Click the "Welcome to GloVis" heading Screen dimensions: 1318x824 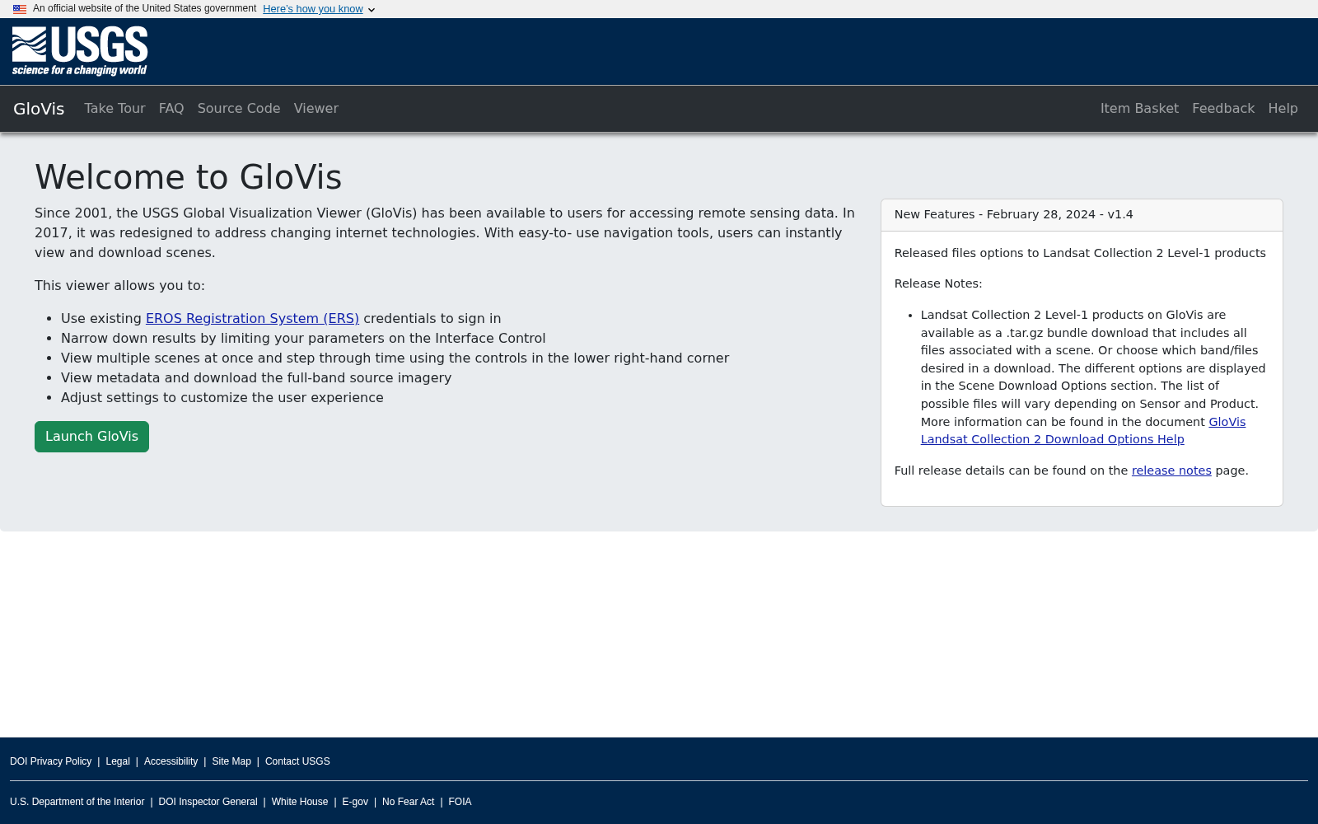(188, 177)
